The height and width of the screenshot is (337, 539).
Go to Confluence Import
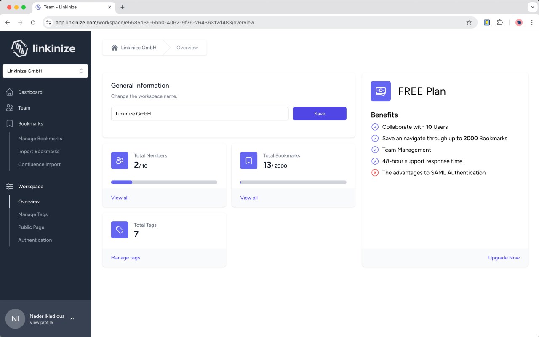tap(39, 164)
